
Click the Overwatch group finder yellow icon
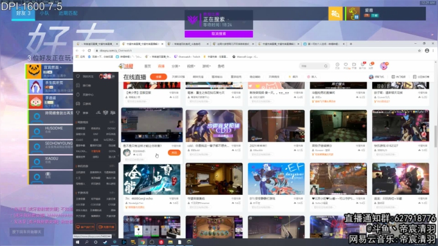click(335, 13)
